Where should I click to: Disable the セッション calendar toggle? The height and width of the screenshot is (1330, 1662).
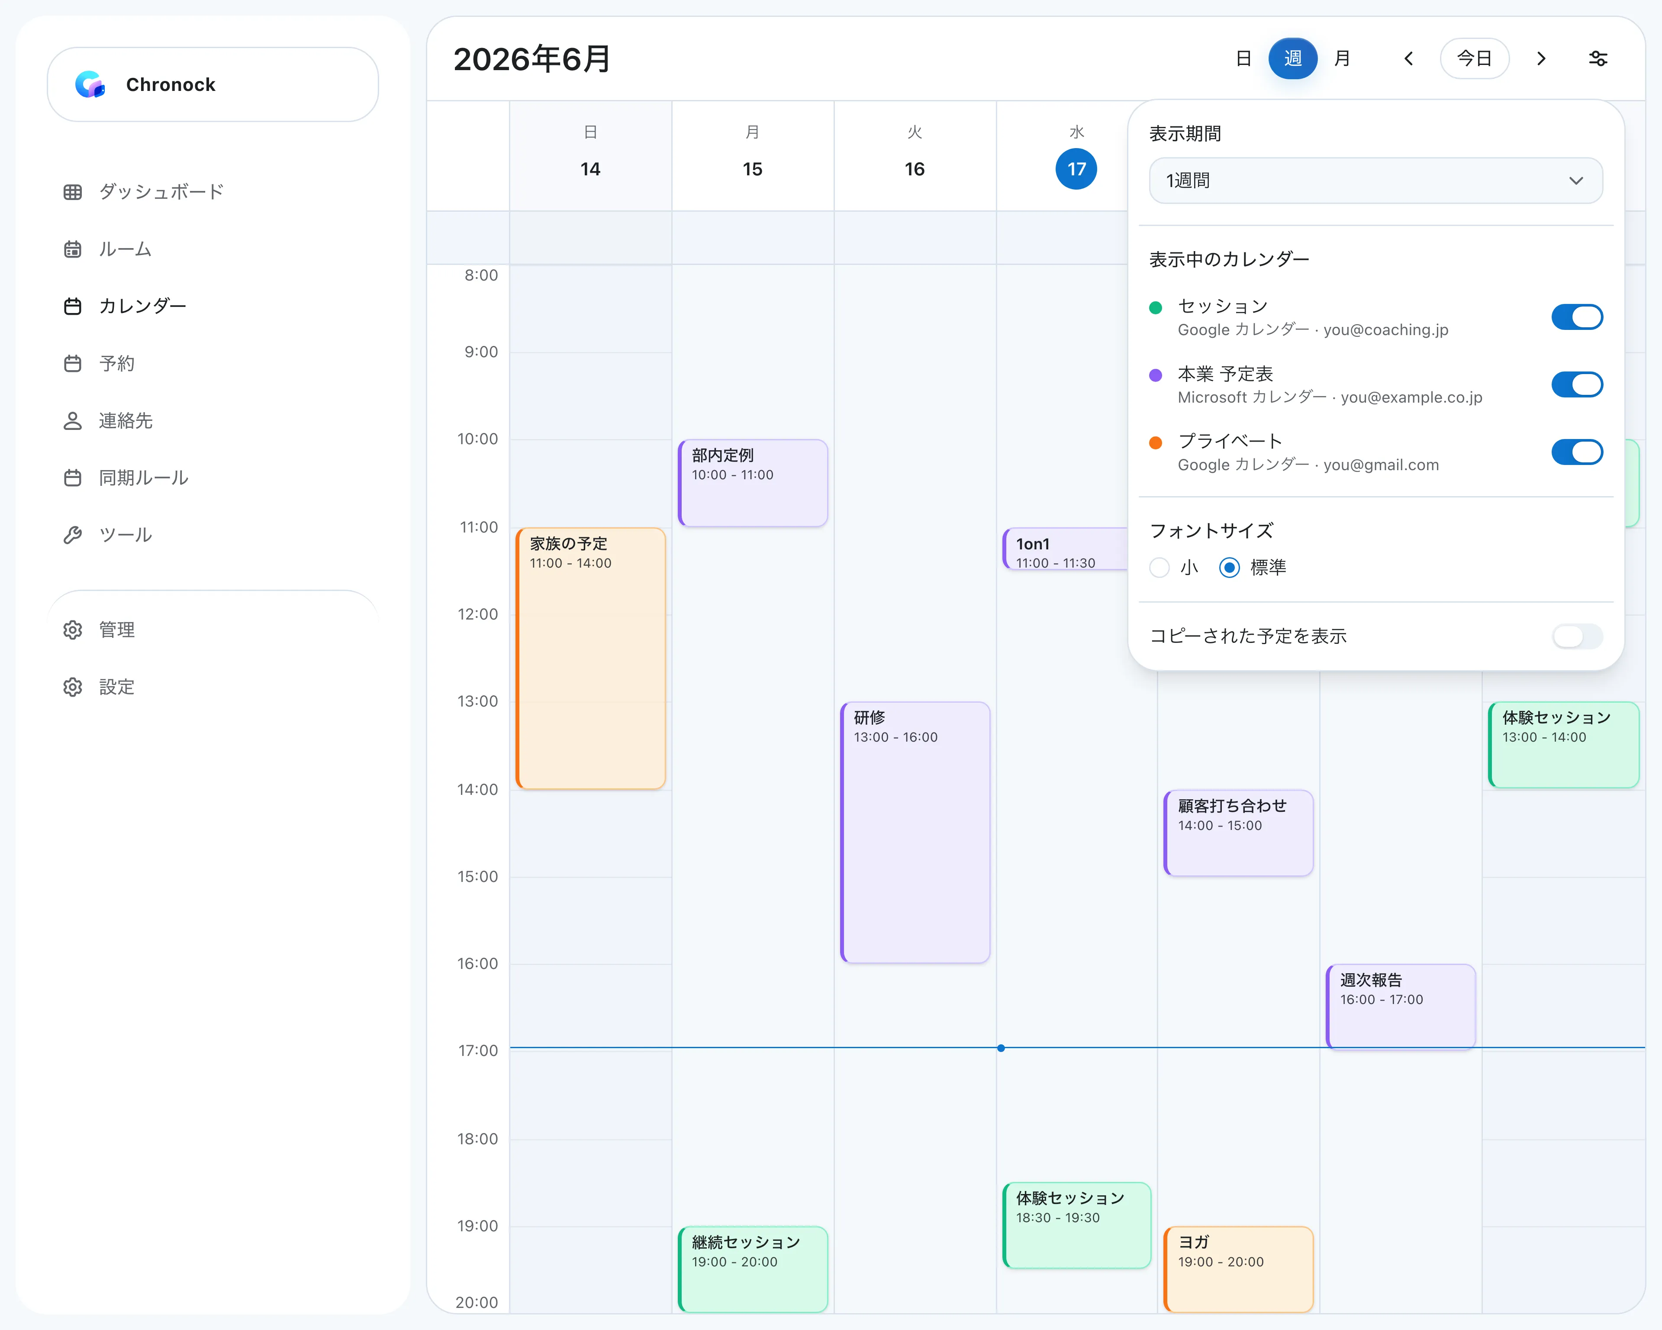[1576, 317]
